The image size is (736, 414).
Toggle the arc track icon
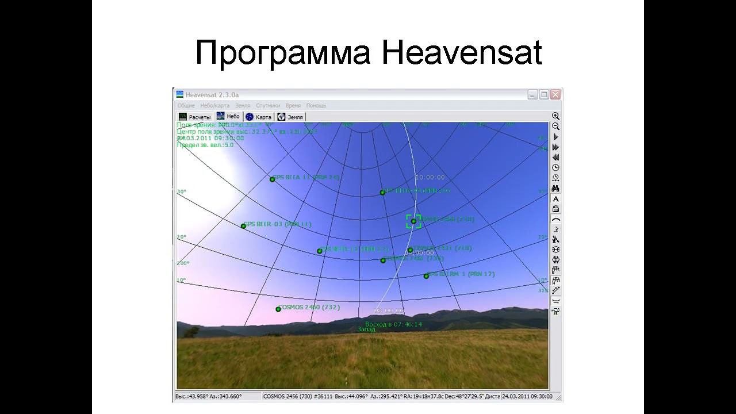point(555,219)
